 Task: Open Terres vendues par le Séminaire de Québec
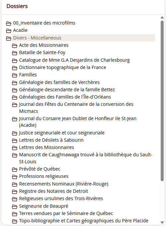tap(66, 213)
